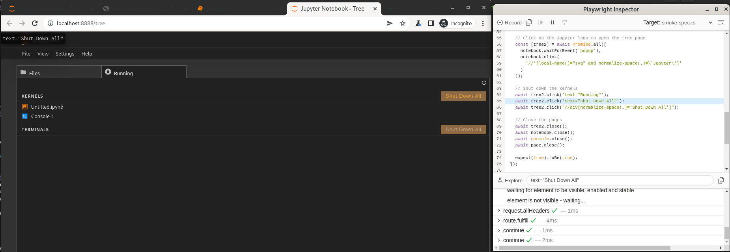Open the File menu

(26, 54)
